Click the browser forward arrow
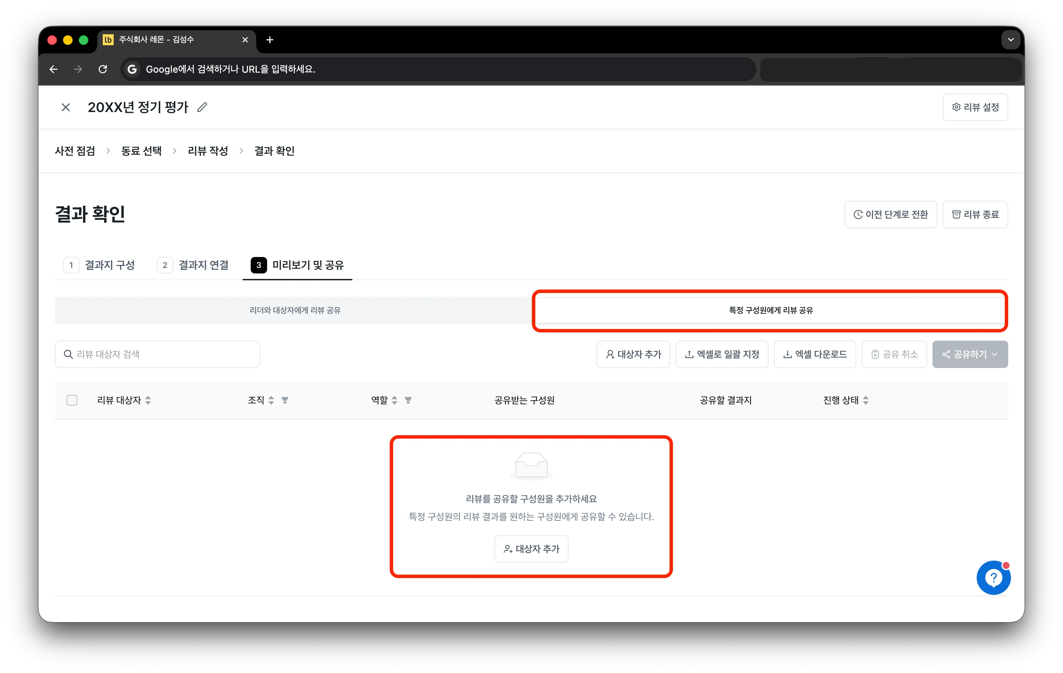Viewport: 1063px width, 673px height. [x=78, y=69]
